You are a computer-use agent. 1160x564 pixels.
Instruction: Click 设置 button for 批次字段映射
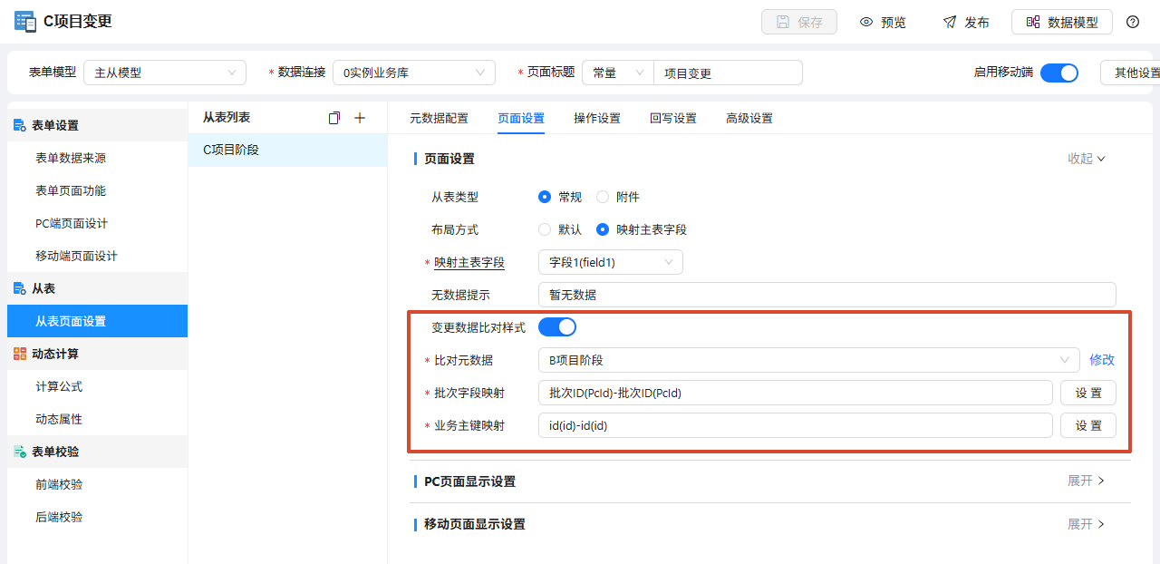(x=1088, y=393)
